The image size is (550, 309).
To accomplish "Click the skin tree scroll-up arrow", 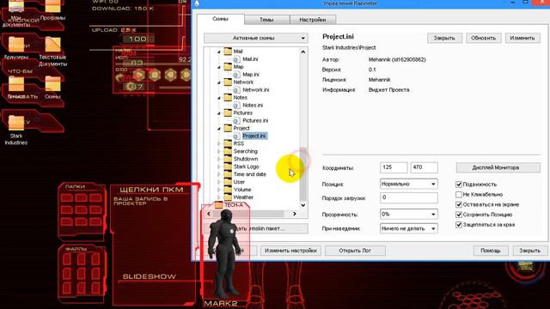I will [303, 51].
